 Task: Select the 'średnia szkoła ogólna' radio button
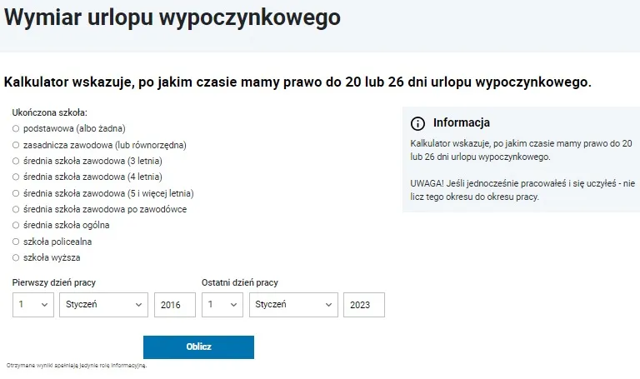(17, 225)
